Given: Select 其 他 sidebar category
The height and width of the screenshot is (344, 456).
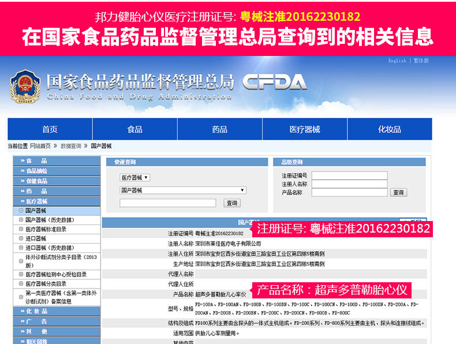Looking at the screenshot, I should (x=57, y=331).
